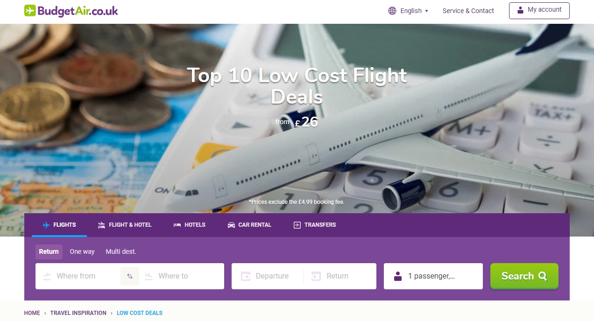The height and width of the screenshot is (321, 594).
Task: Open the 1 passenger selector
Action: point(433,276)
